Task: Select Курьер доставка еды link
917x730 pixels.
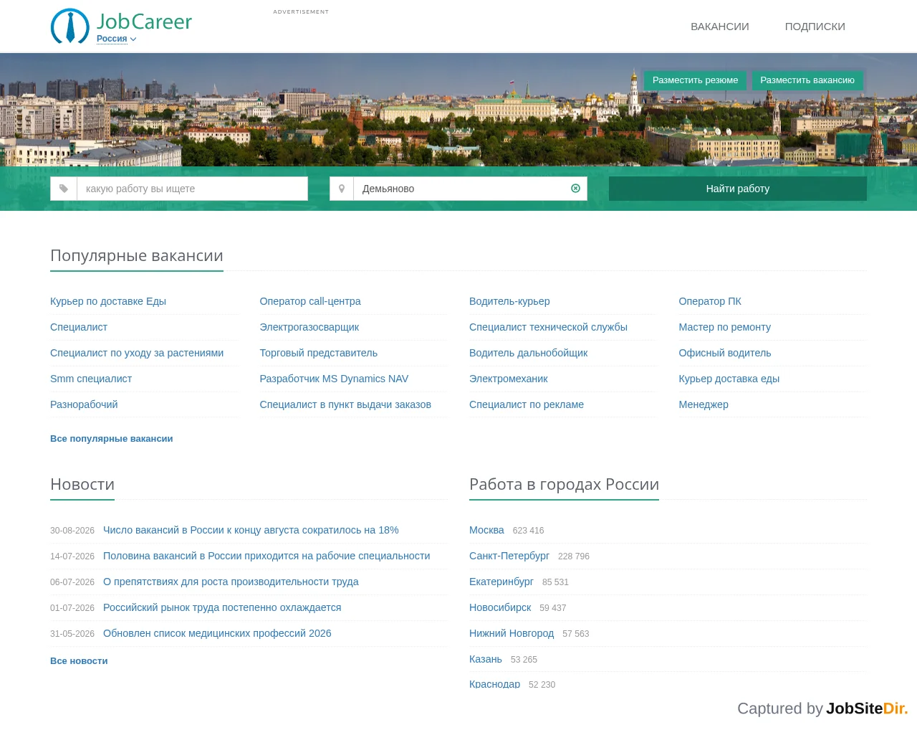Action: (729, 379)
